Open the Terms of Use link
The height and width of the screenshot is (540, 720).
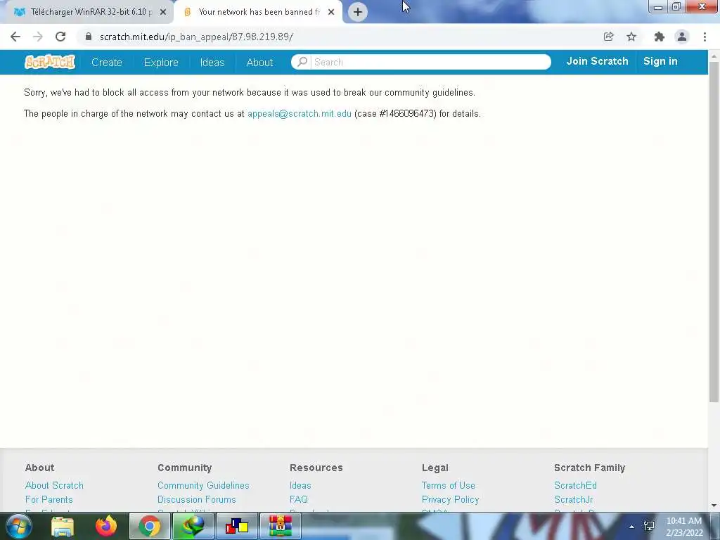coord(449,485)
